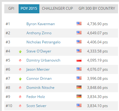119x111 pixels.
Task: Open the GPI 300 By Country tab
Action: pyautogui.click(x=97, y=8)
